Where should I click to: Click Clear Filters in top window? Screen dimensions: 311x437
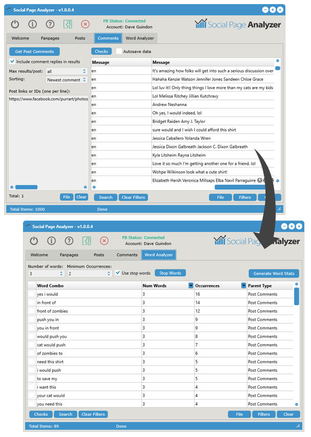pyautogui.click(x=133, y=198)
